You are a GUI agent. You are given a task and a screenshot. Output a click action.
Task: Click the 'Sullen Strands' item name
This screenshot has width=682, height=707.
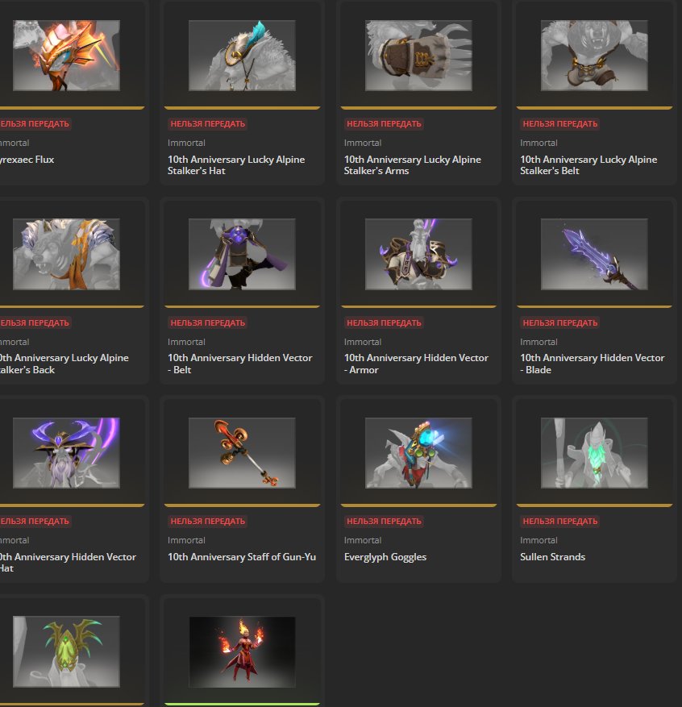(553, 557)
